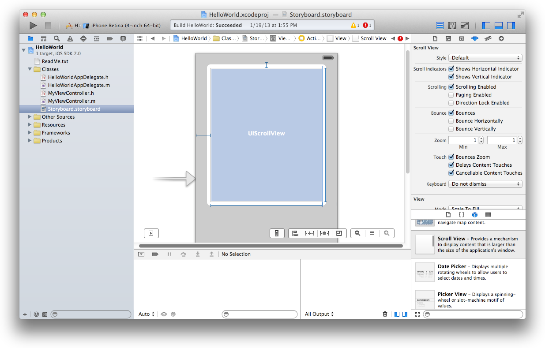
Task: Expand the Products folder
Action: pyautogui.click(x=30, y=141)
